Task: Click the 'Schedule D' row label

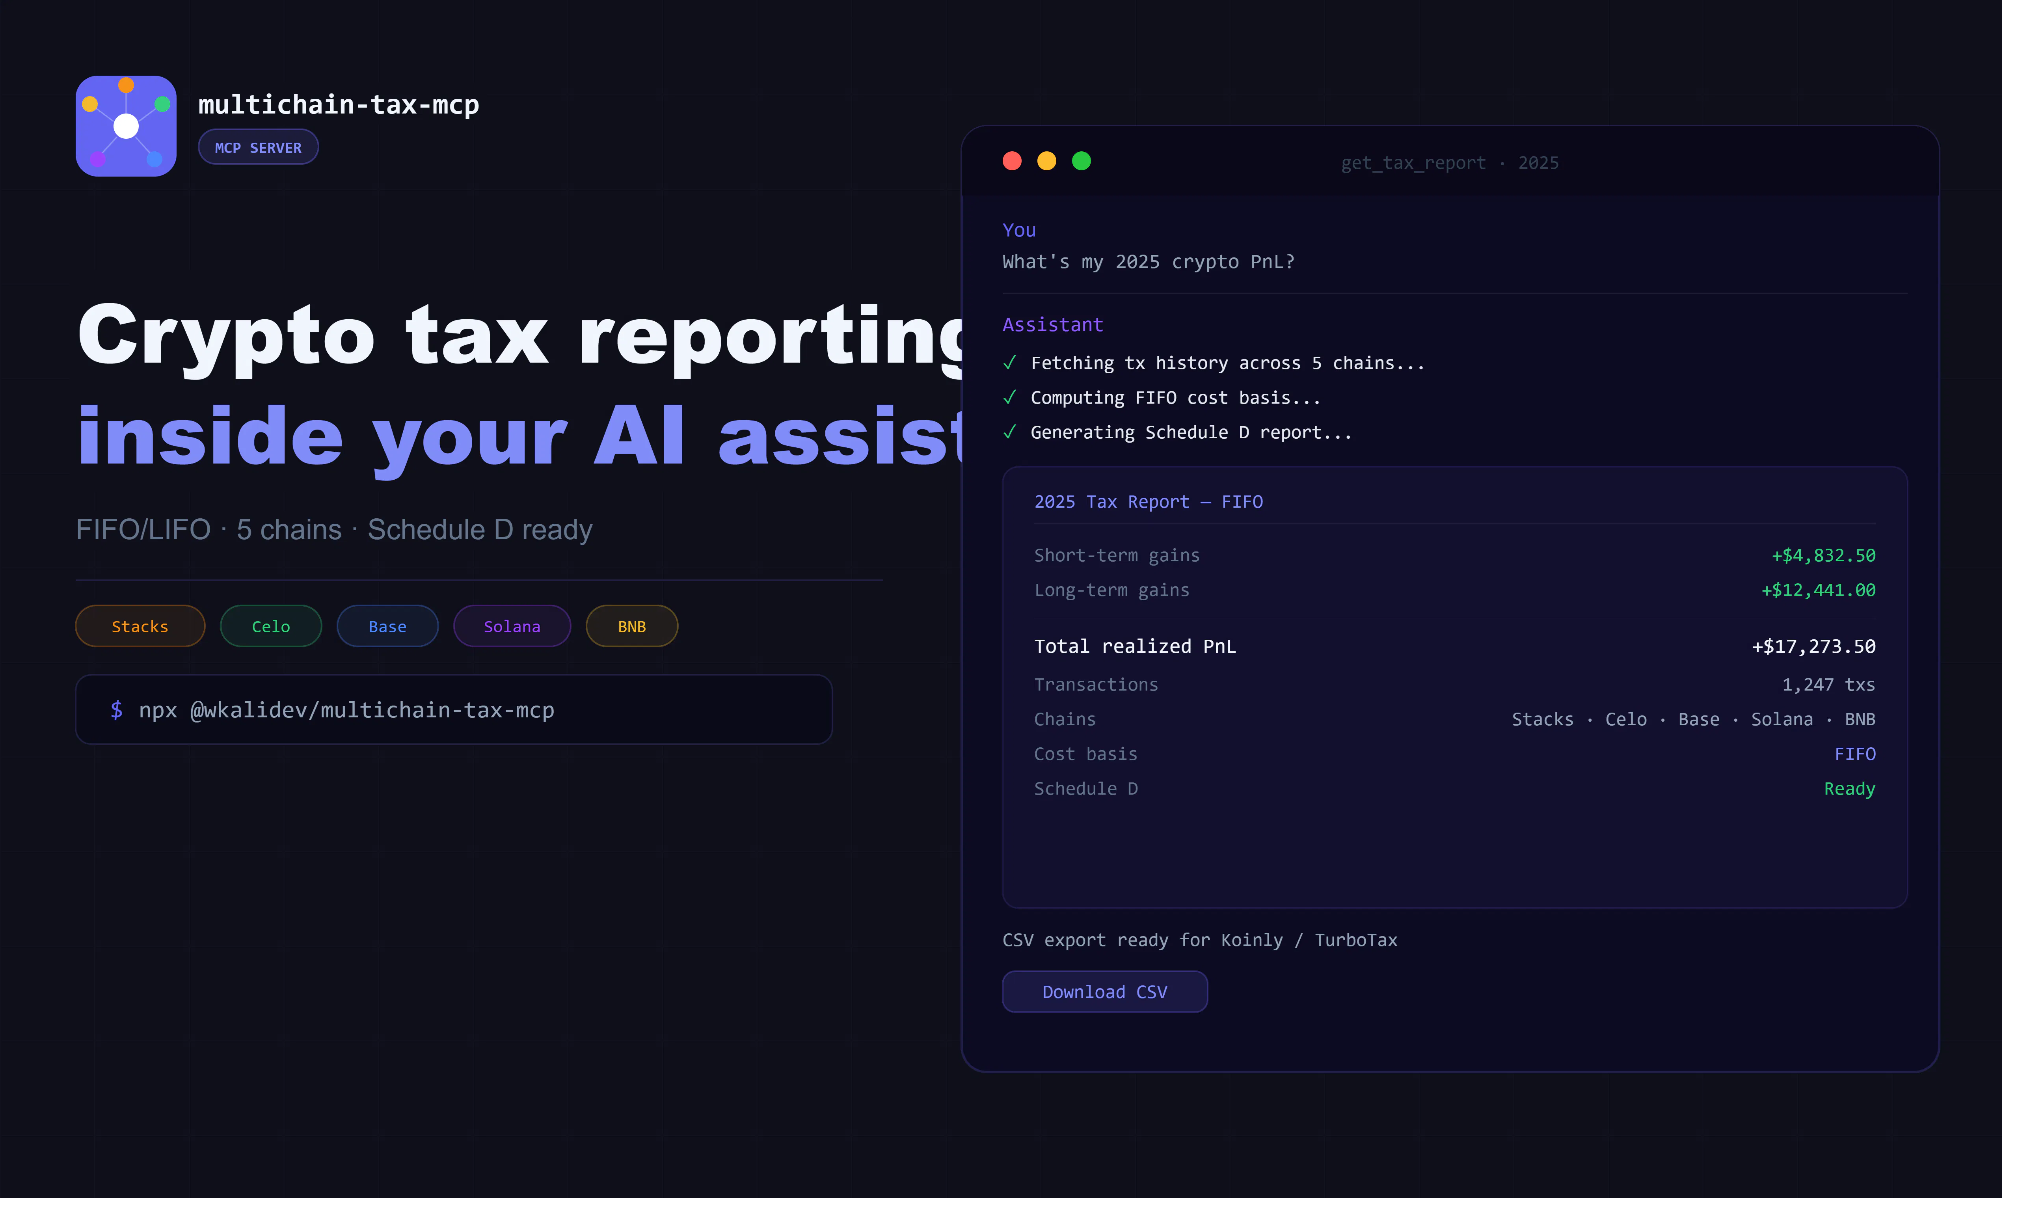Action: pos(1085,789)
